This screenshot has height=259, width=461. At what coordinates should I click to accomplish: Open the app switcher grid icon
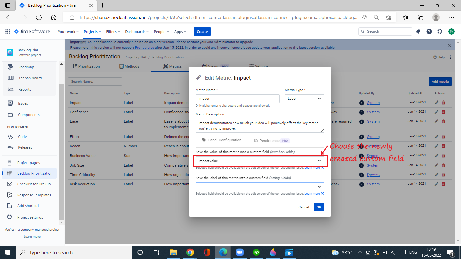pyautogui.click(x=8, y=32)
